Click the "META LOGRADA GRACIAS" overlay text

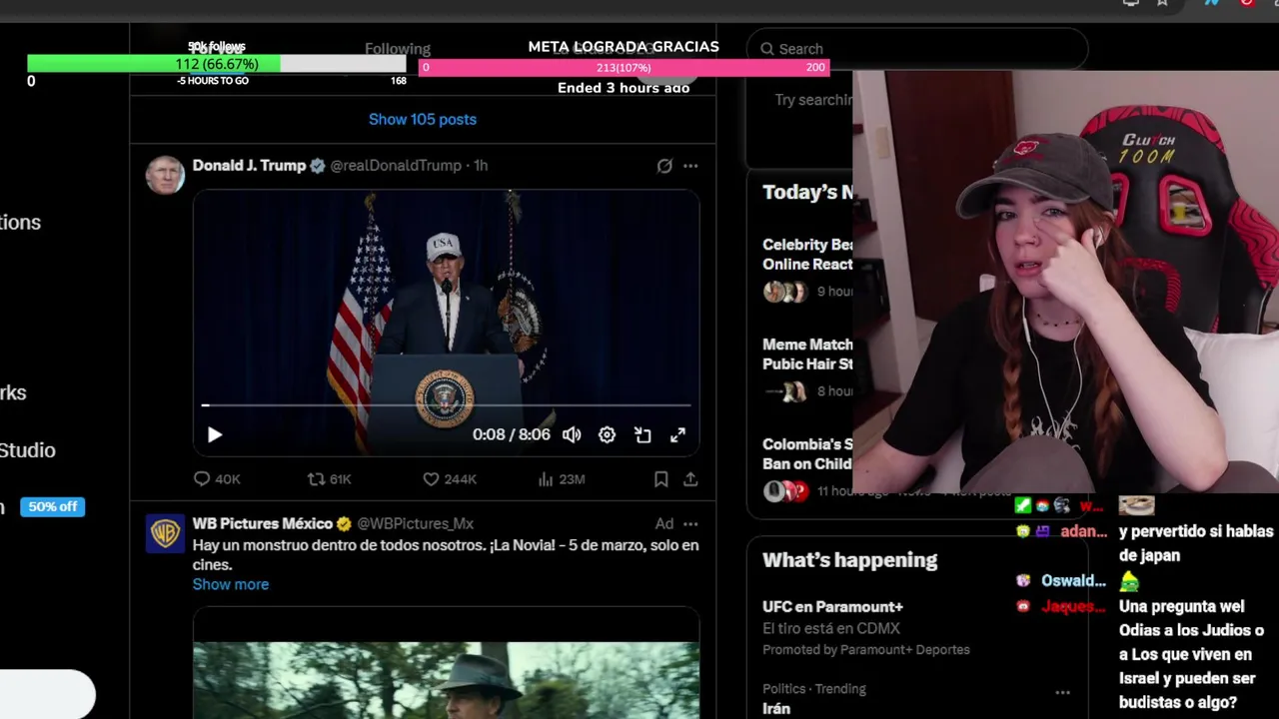[x=624, y=47]
